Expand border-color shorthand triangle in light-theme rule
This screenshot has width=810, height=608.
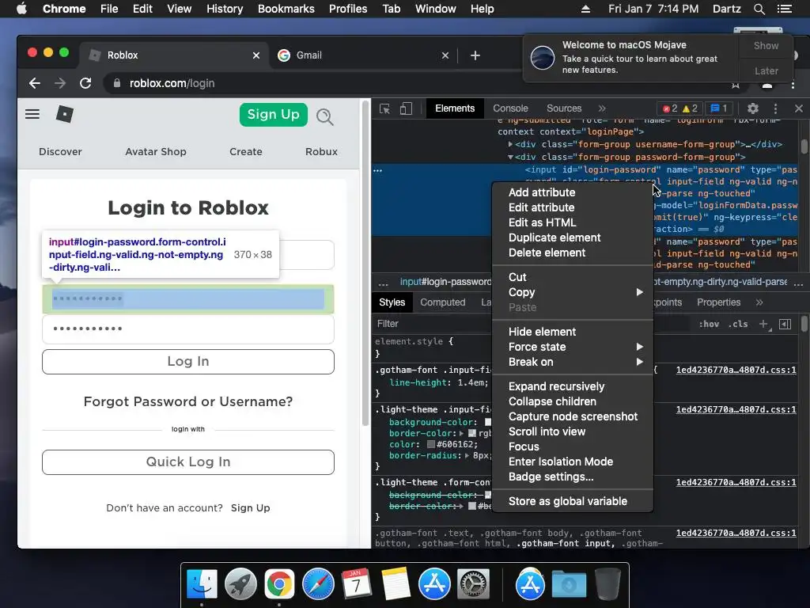[462, 433]
